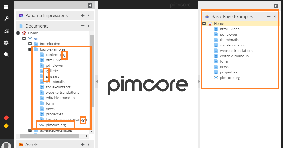Expand the right panel with arrow button
Screen dimensions: 283x148
(x=276, y=6)
